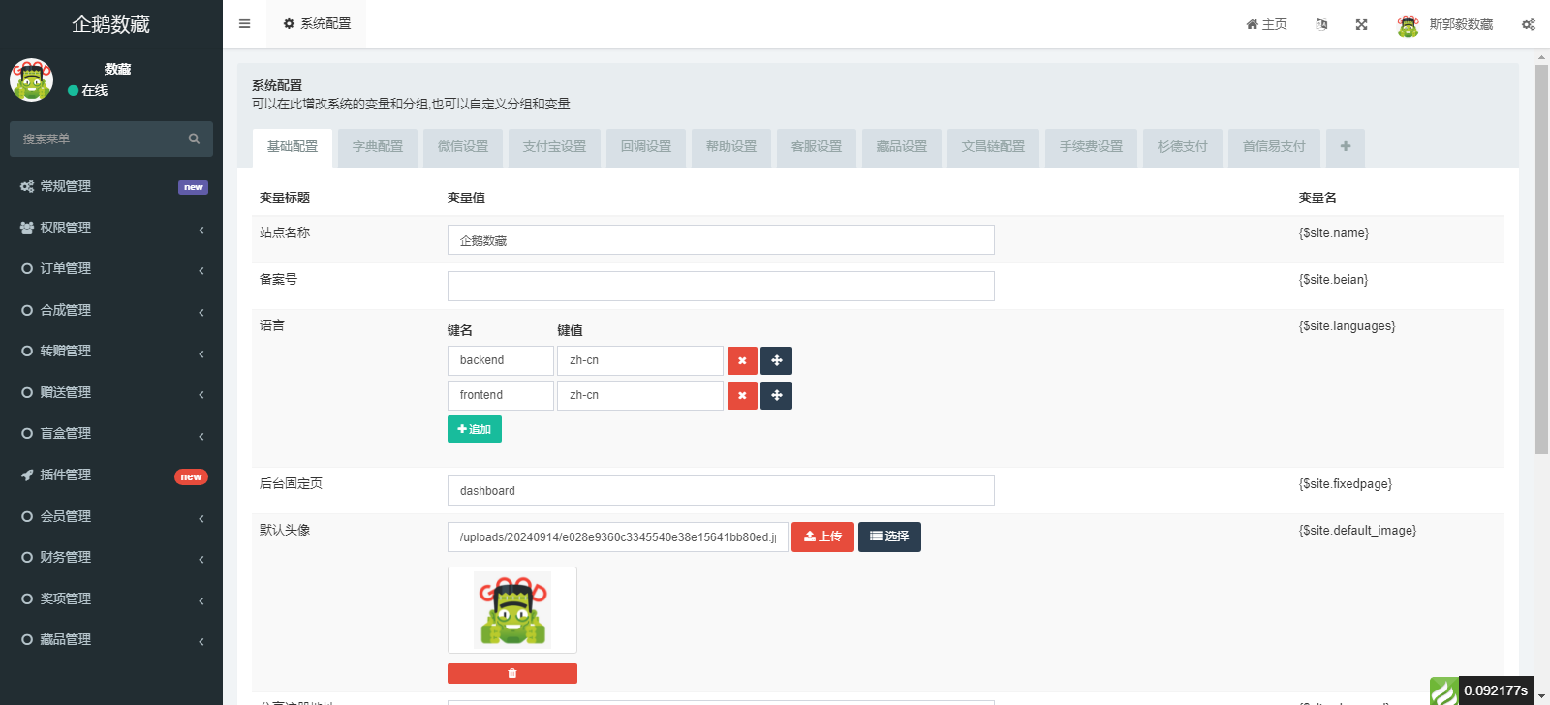1550x705 pixels.
Task: Click the {$site.beian} variable name
Action: tap(1334, 280)
